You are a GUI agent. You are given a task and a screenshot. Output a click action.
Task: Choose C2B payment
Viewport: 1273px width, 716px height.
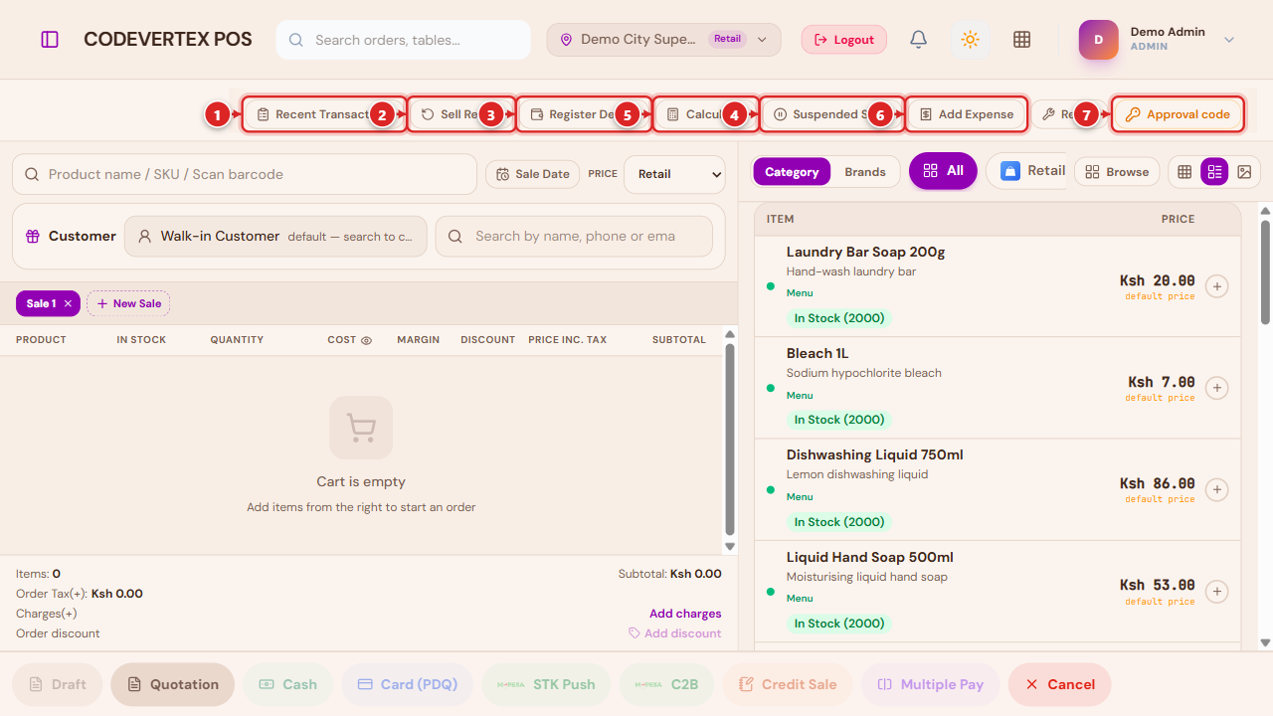pyautogui.click(x=666, y=684)
